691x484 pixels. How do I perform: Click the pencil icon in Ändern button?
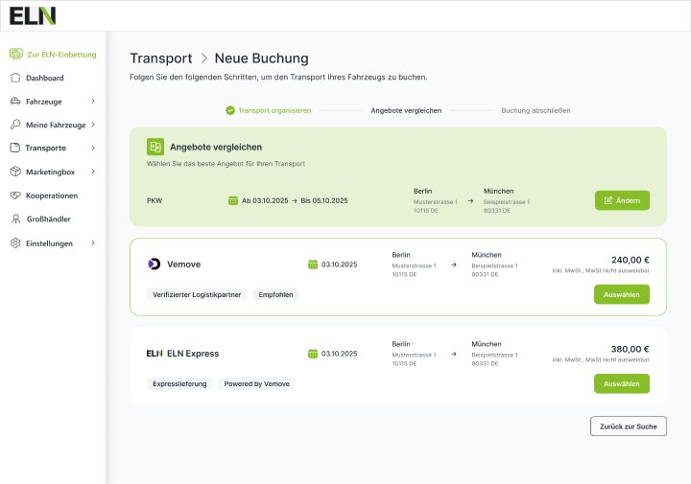click(x=608, y=200)
